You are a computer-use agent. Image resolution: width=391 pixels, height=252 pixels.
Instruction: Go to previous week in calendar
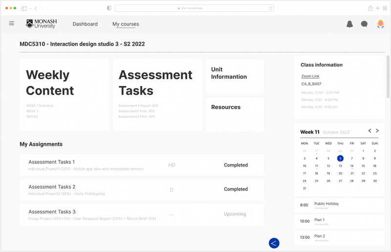(370, 130)
